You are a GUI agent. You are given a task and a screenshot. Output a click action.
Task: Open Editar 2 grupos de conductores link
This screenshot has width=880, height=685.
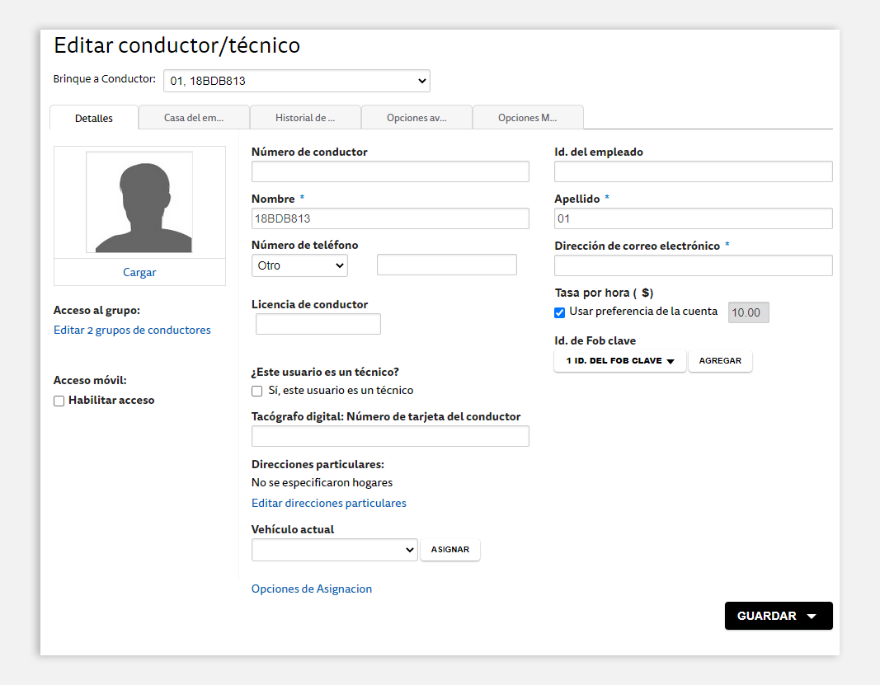coord(132,330)
